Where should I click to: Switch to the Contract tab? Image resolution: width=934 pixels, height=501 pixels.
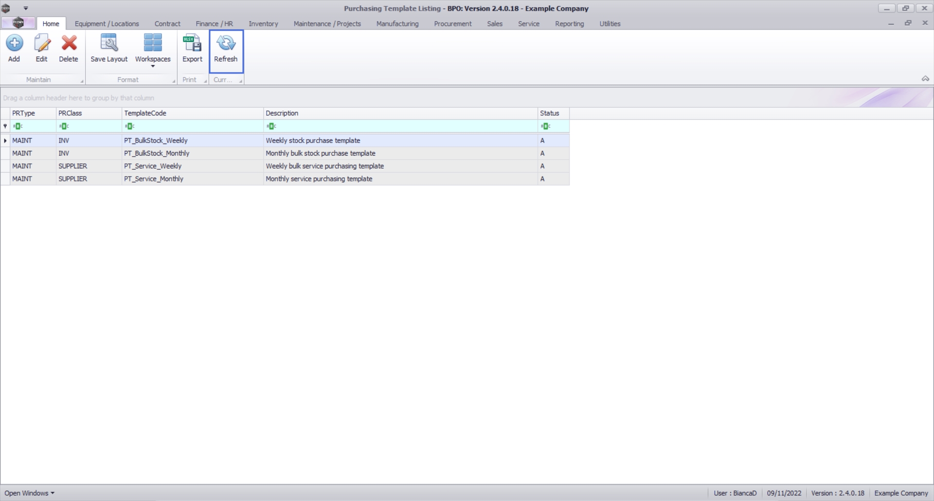(x=167, y=23)
